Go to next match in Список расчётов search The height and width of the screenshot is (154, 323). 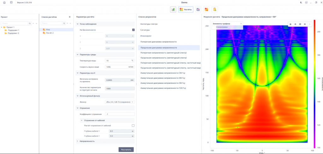click(x=70, y=23)
